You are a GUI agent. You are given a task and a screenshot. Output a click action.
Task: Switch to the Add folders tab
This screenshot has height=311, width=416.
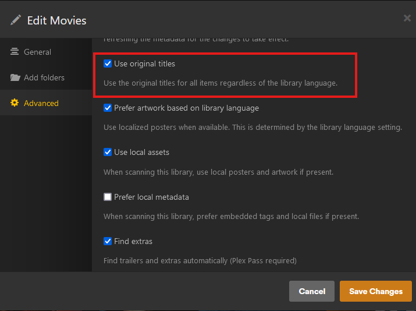click(x=44, y=77)
